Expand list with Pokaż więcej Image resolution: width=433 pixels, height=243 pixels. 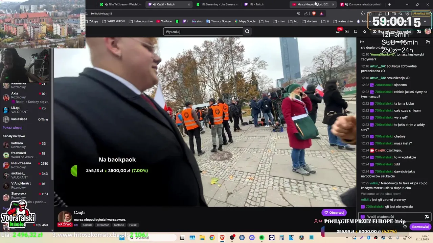pos(13,128)
